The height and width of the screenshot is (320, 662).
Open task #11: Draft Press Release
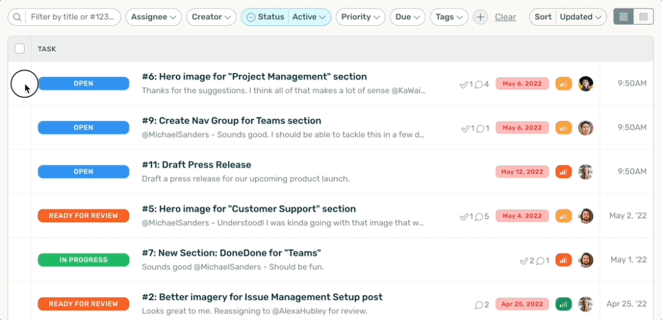(x=197, y=165)
